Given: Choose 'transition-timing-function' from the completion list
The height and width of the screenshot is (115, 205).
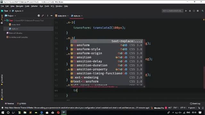Looking at the screenshot, I should point(107,73).
